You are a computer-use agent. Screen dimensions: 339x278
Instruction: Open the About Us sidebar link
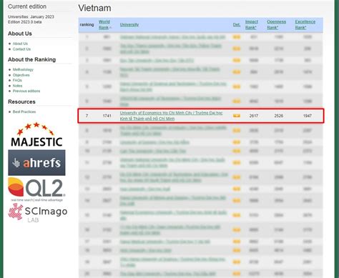click(x=20, y=44)
